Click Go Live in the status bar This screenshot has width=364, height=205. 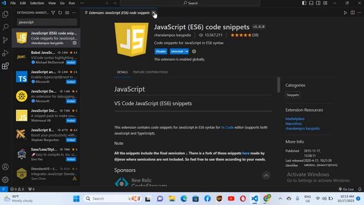coord(346,189)
